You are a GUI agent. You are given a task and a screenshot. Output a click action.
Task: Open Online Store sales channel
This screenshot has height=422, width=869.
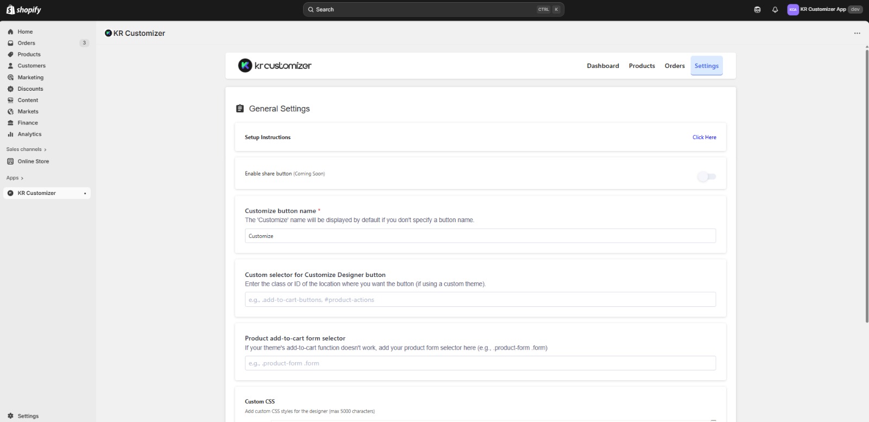33,161
